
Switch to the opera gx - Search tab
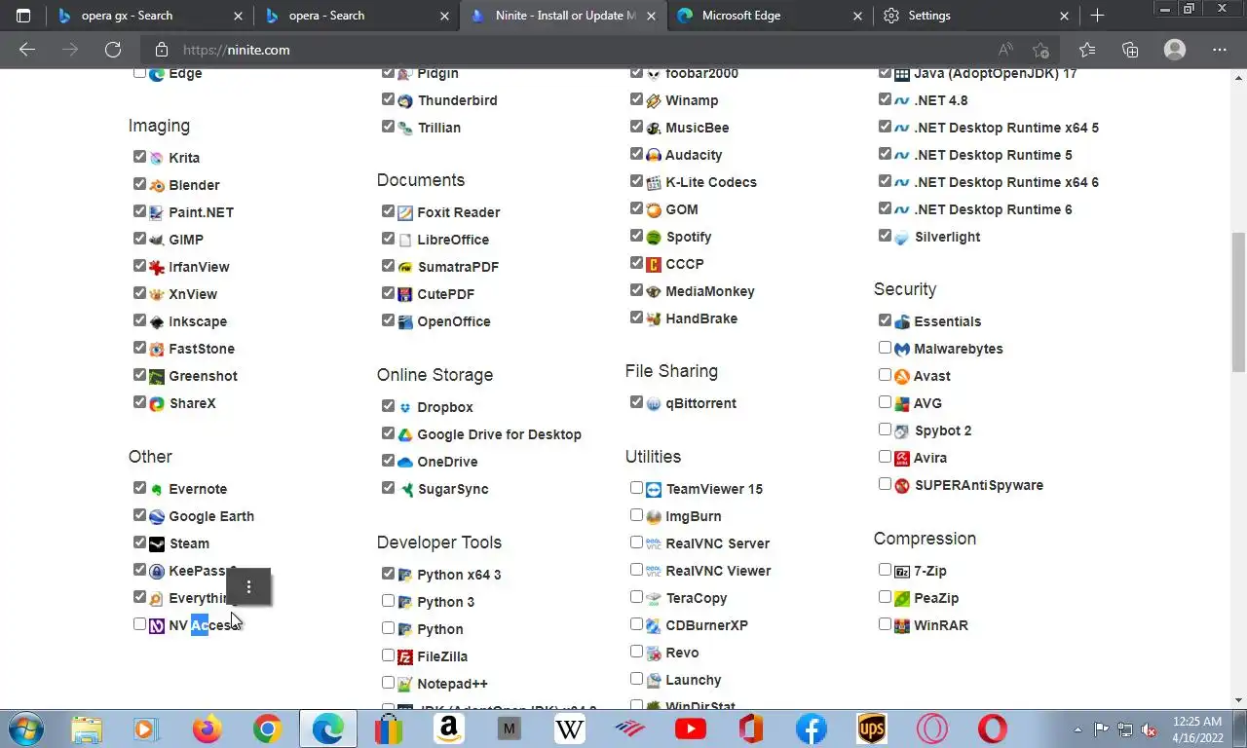[149, 16]
